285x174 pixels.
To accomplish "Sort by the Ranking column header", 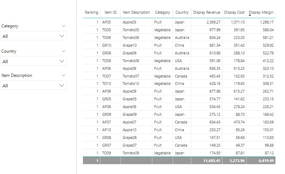I will coord(91,12).
